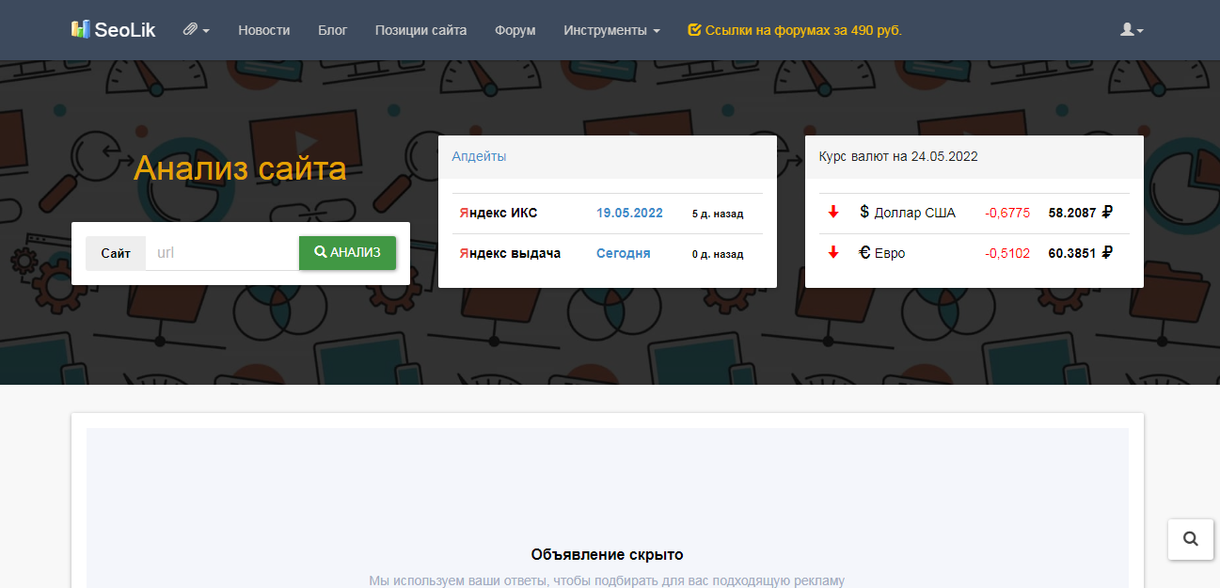Click the Сегодня Яндекс выдача link

[623, 254]
